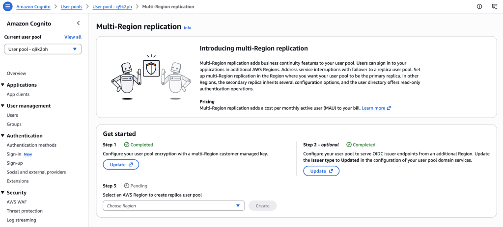The width and height of the screenshot is (503, 227).
Task: Click the Step 2 - optional label
Action: click(321, 145)
